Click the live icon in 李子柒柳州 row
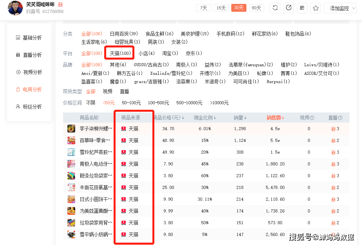Screen dimensions: 362x245 click(x=333, y=129)
